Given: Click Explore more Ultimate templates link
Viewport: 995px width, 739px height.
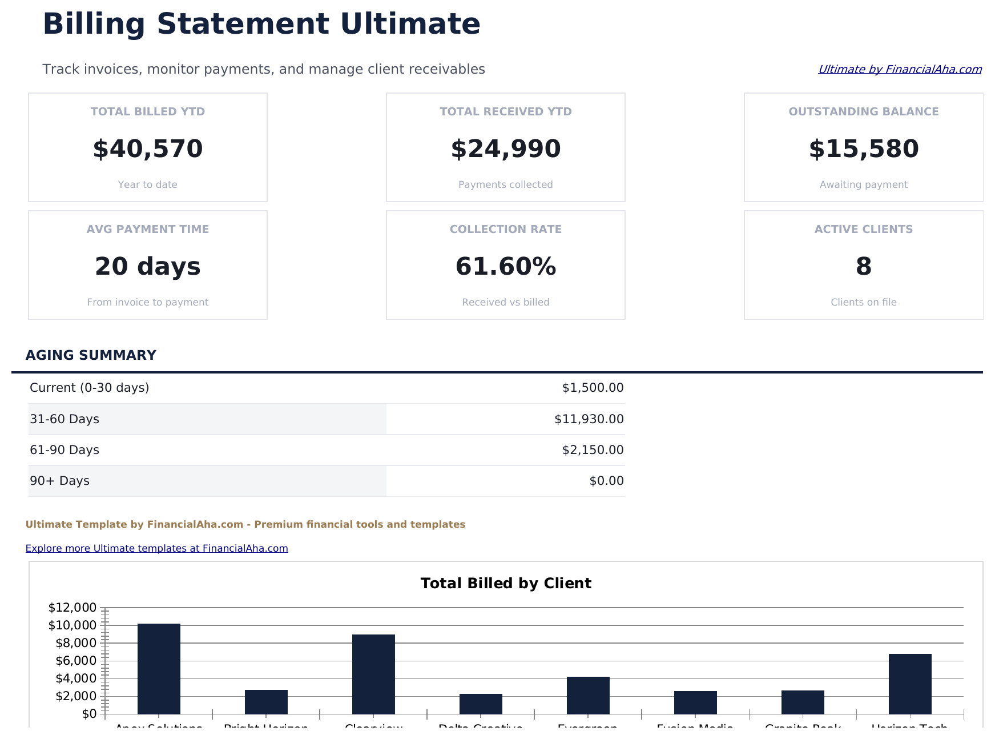Looking at the screenshot, I should (156, 548).
